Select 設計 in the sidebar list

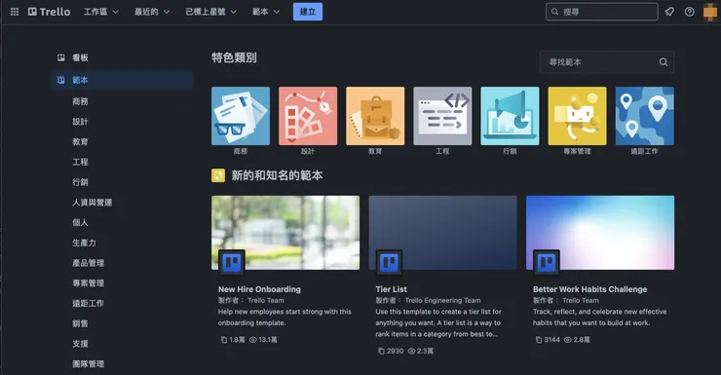[80, 122]
